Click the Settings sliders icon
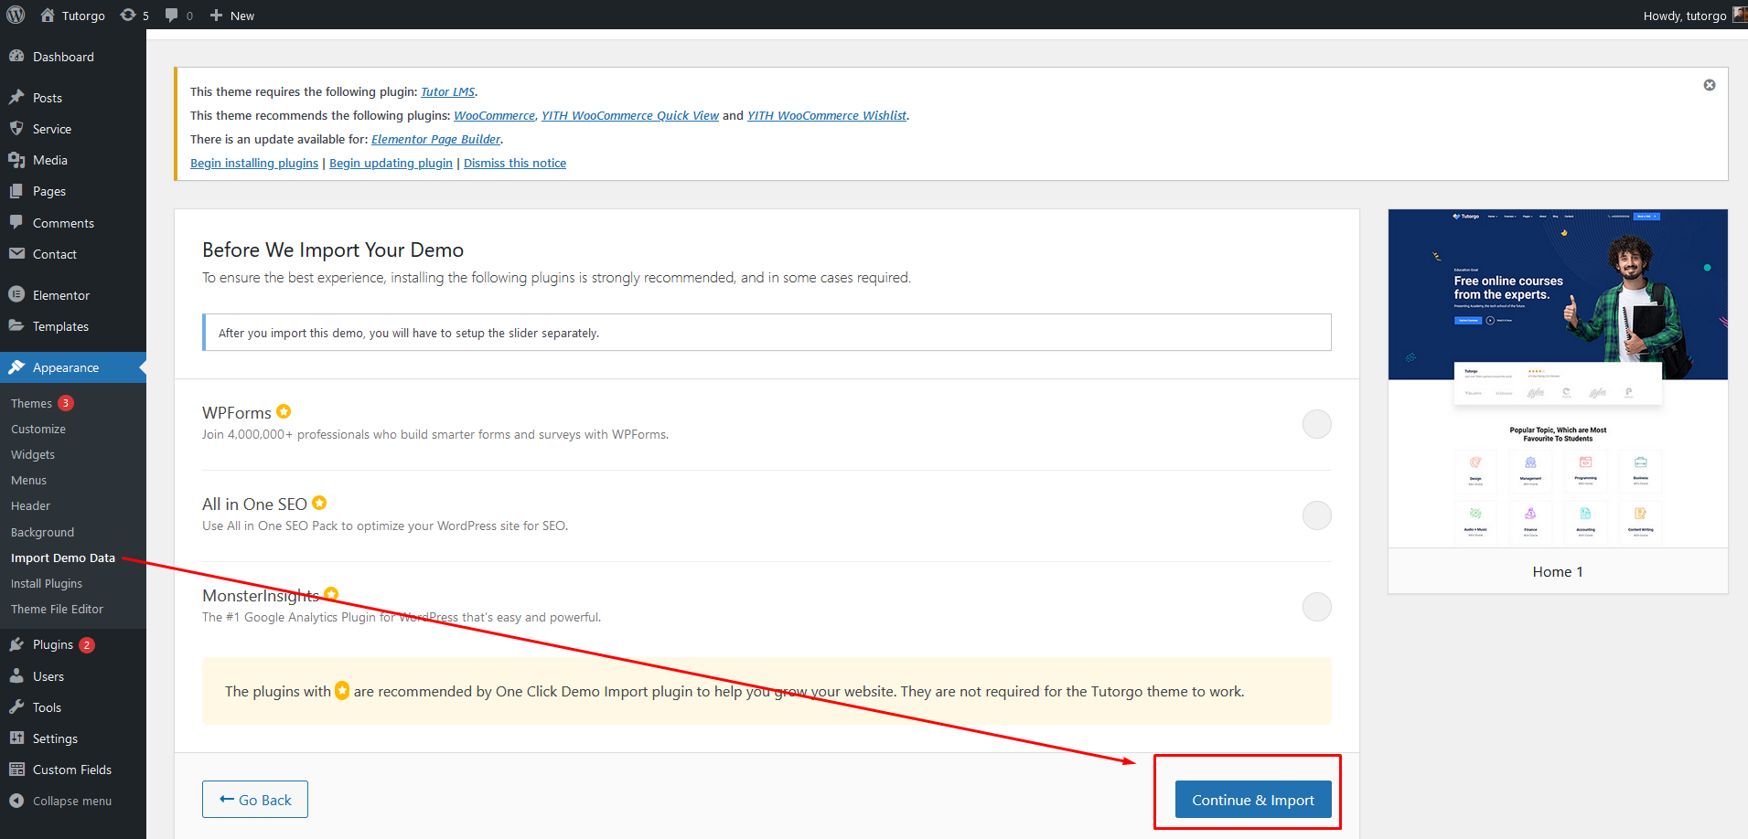 pyautogui.click(x=16, y=738)
